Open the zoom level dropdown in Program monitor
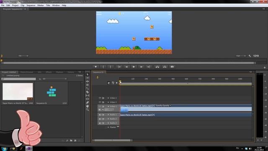The height and width of the screenshot is (151, 268). click(x=23, y=56)
